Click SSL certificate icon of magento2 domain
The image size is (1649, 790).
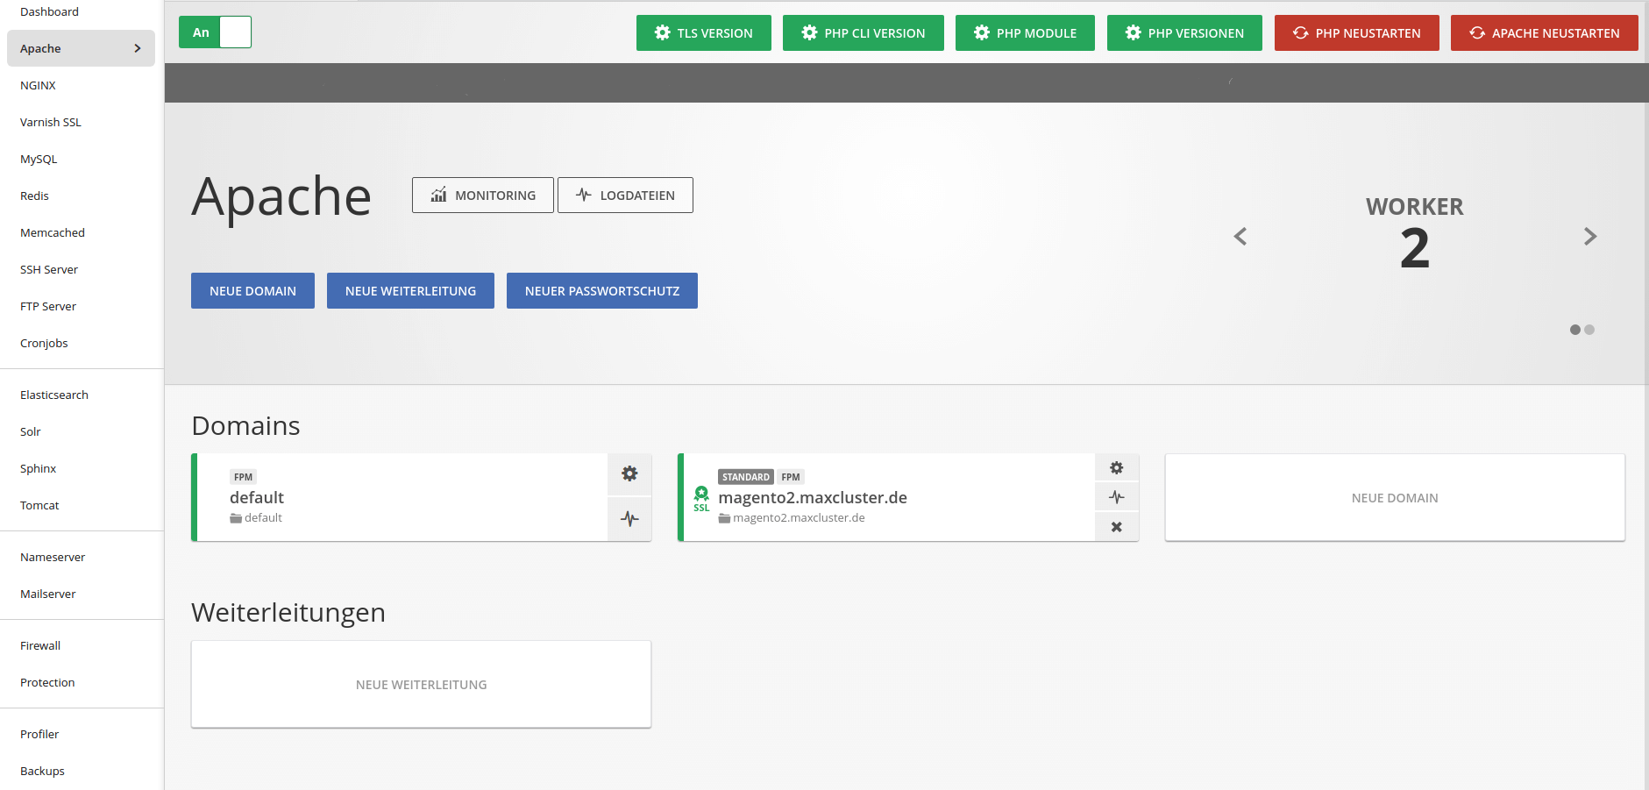pyautogui.click(x=701, y=498)
